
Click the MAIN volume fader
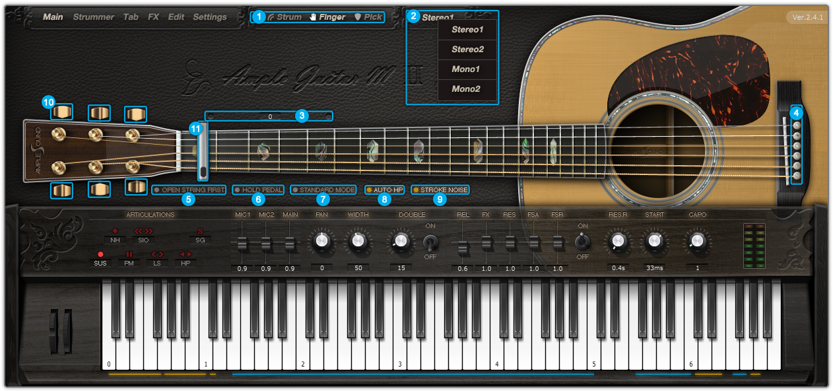290,244
